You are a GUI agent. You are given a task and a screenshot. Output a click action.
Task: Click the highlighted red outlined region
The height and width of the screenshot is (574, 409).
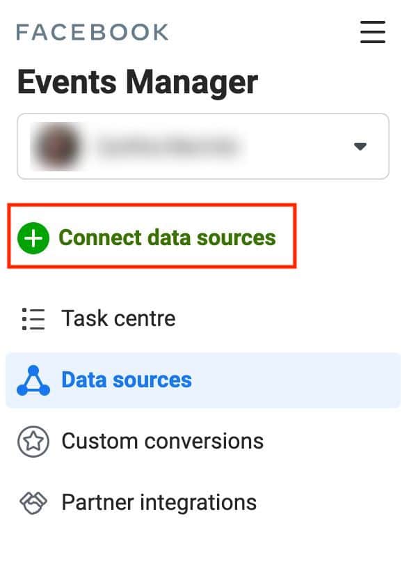click(153, 238)
